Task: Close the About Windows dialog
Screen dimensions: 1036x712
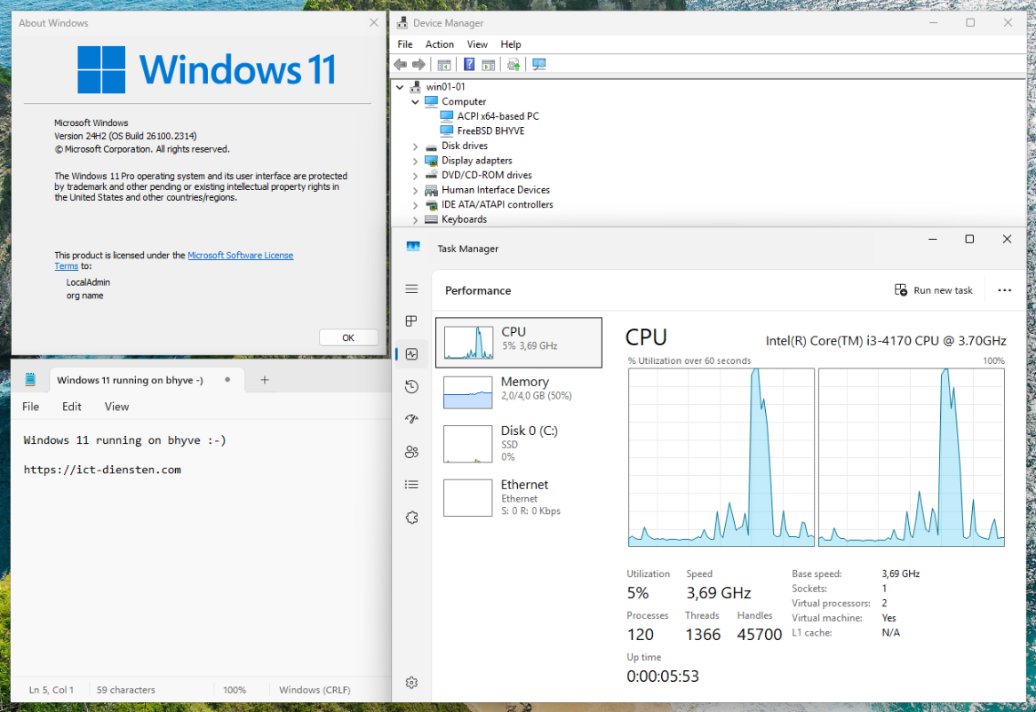Action: (374, 22)
